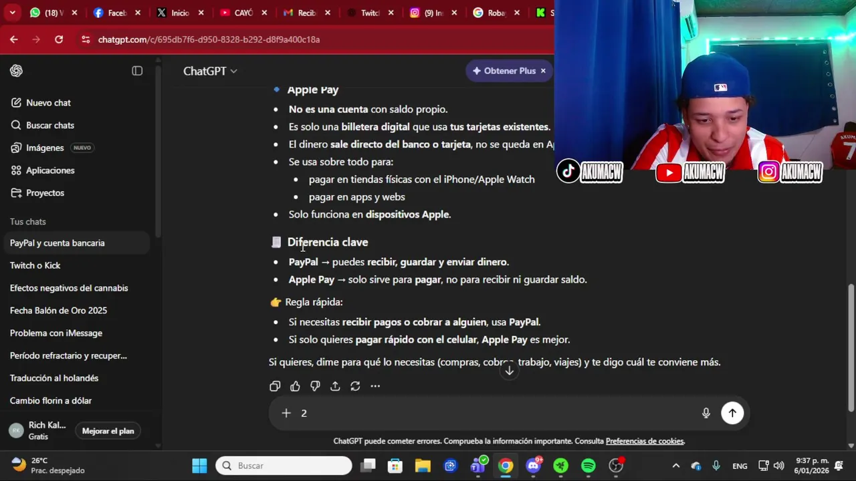This screenshot has height=481, width=856.
Task: Open Discord from the taskbar
Action: pos(534,466)
